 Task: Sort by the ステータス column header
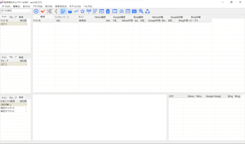coord(200,20)
